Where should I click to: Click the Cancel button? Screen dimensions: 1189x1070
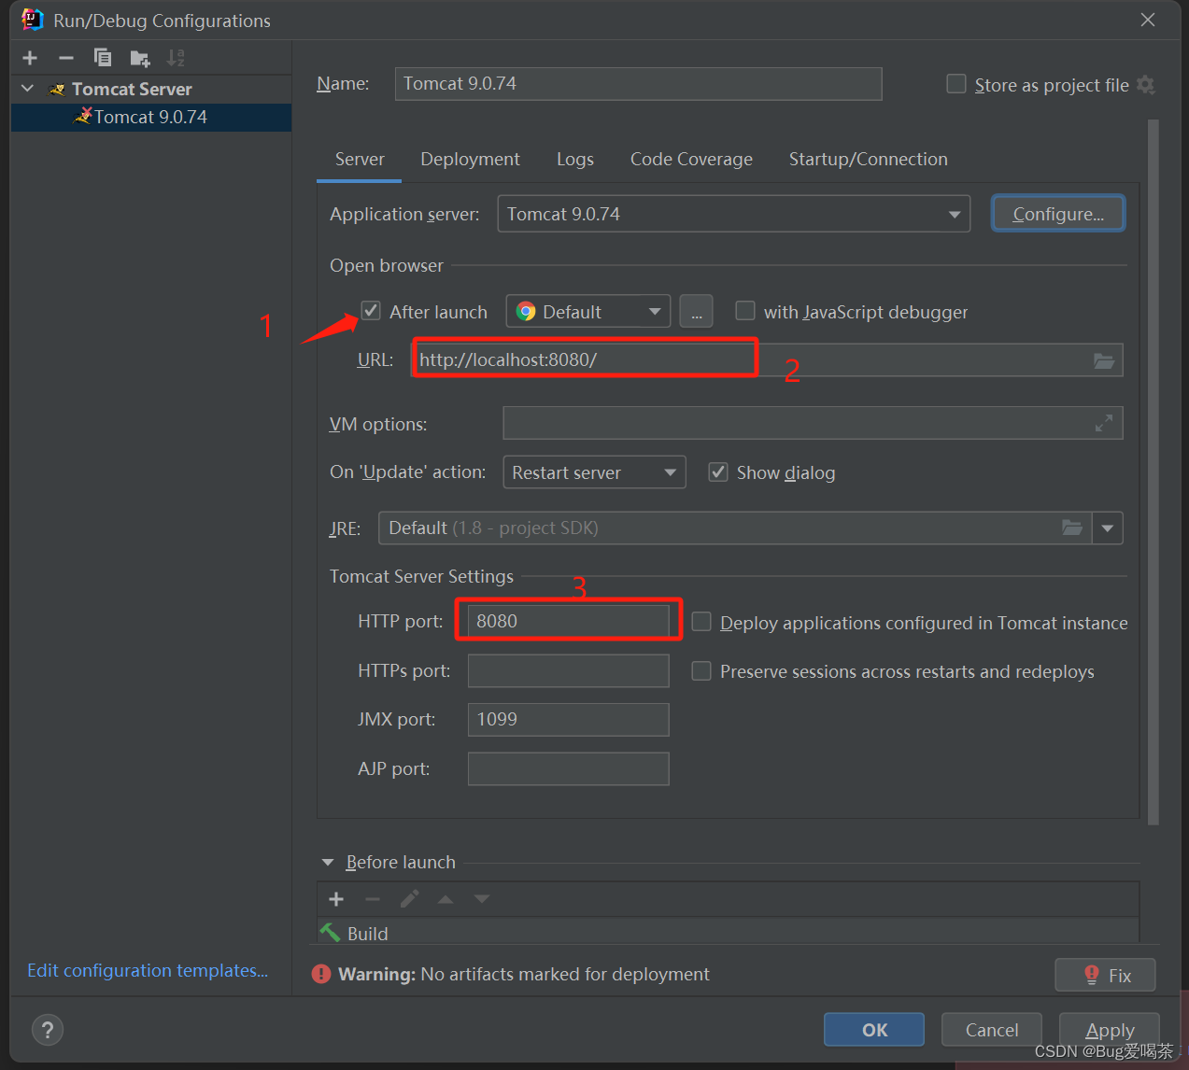(992, 1030)
